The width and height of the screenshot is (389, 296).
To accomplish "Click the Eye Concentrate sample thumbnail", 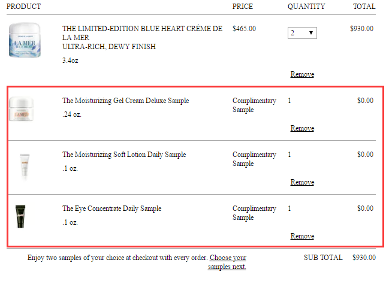I will point(20,216).
